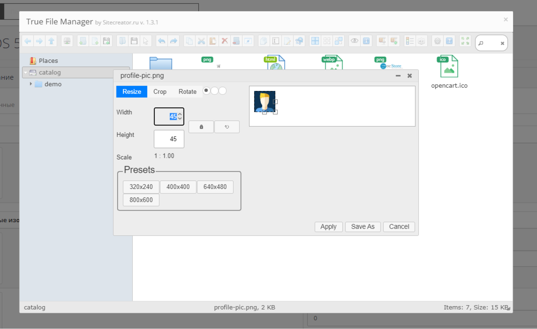Create a new folder with toolbar icon

coord(83,41)
